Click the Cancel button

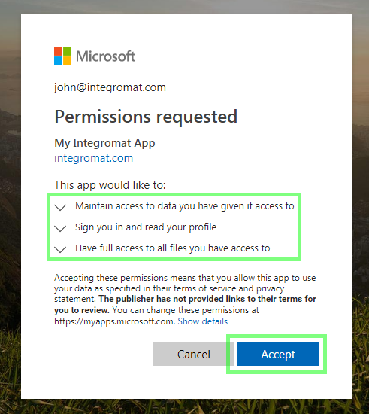pos(194,354)
